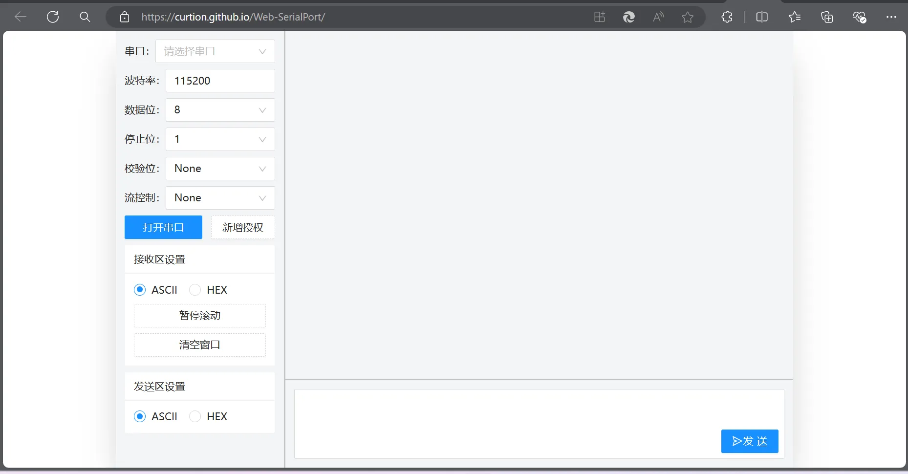Click the browser refresh icon
Image resolution: width=908 pixels, height=474 pixels.
[53, 17]
